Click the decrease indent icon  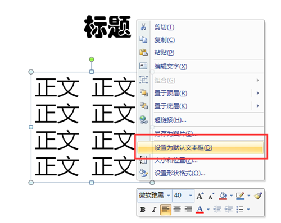(217, 210)
